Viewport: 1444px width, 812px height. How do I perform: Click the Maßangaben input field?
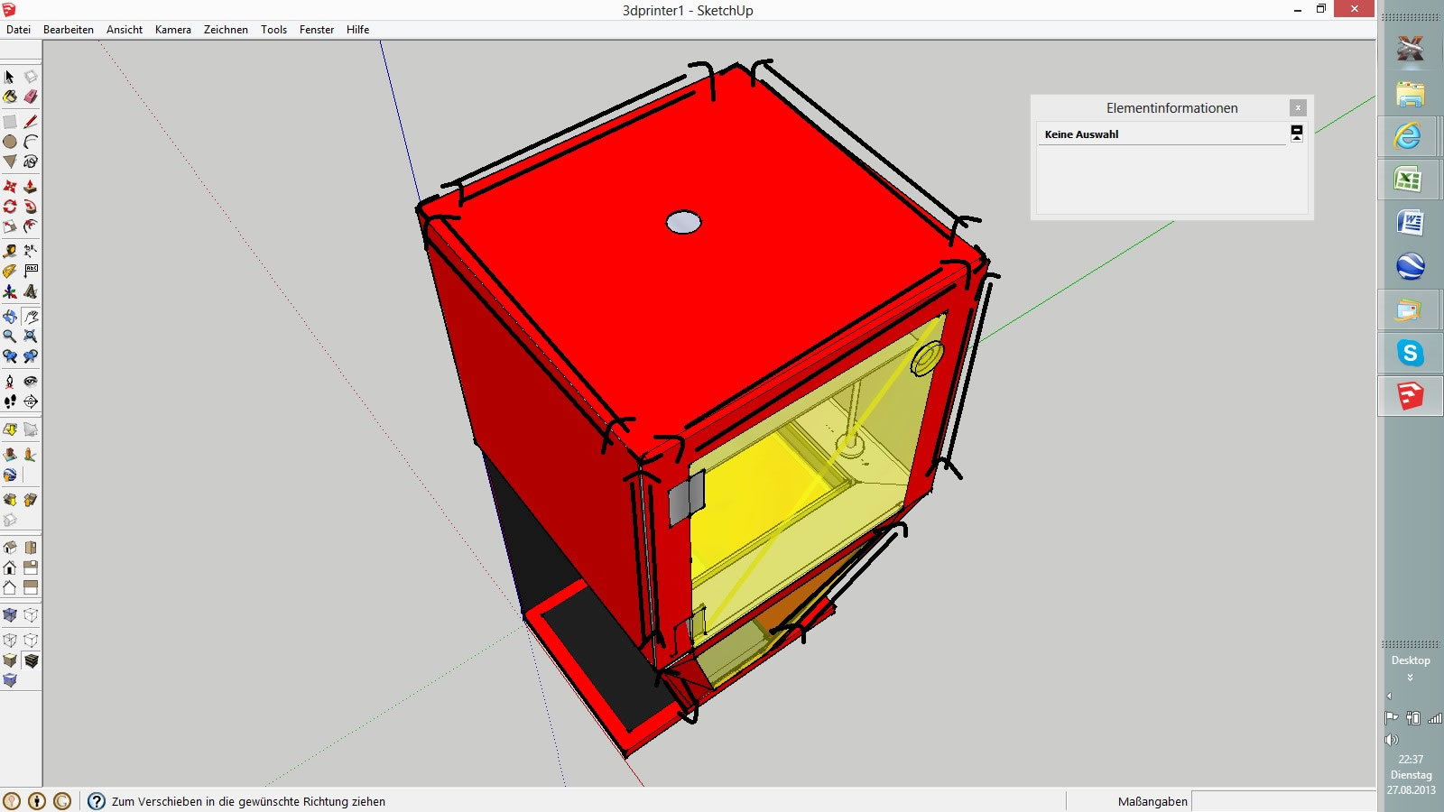pyautogui.click(x=1282, y=801)
